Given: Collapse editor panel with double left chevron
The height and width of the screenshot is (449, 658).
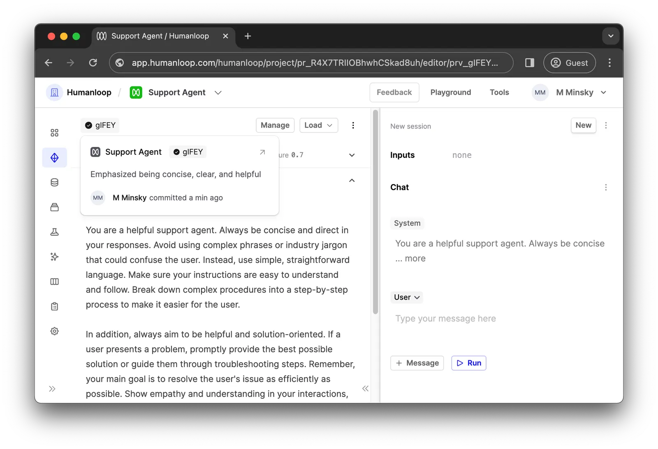Looking at the screenshot, I should [x=365, y=389].
